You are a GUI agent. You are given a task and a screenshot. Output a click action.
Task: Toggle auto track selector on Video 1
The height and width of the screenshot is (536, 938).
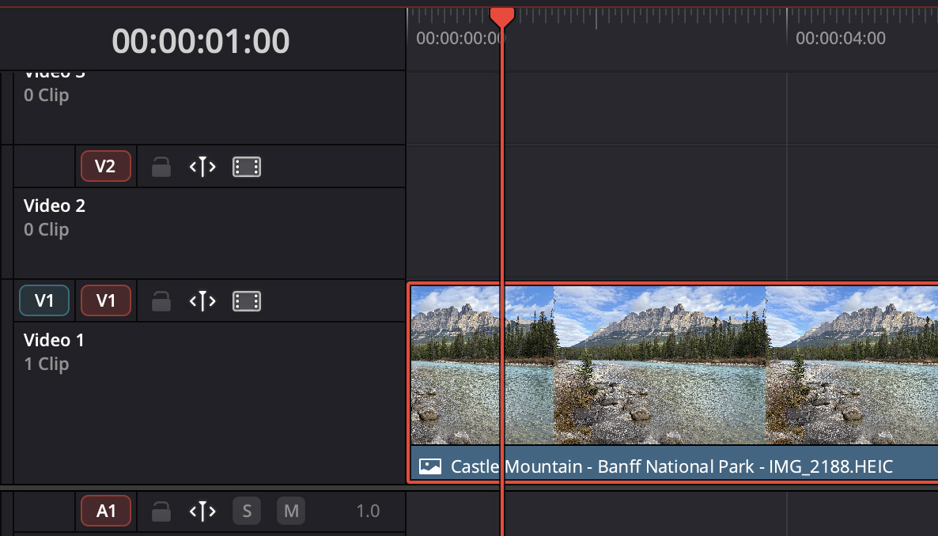coord(202,301)
